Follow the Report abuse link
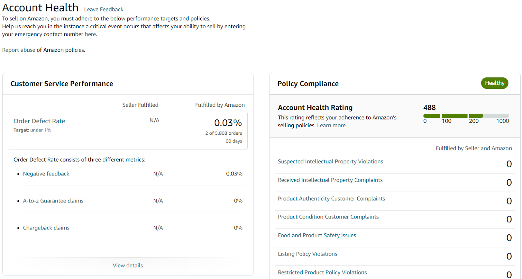Image resolution: width=522 pixels, height=279 pixels. click(x=19, y=50)
